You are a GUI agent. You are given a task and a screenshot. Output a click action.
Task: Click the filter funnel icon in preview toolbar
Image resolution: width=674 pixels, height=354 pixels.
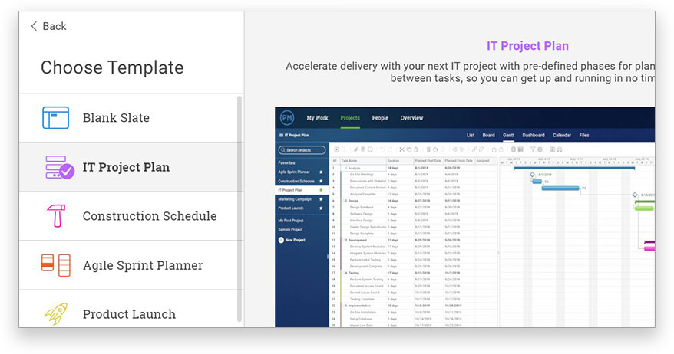[x=533, y=149]
